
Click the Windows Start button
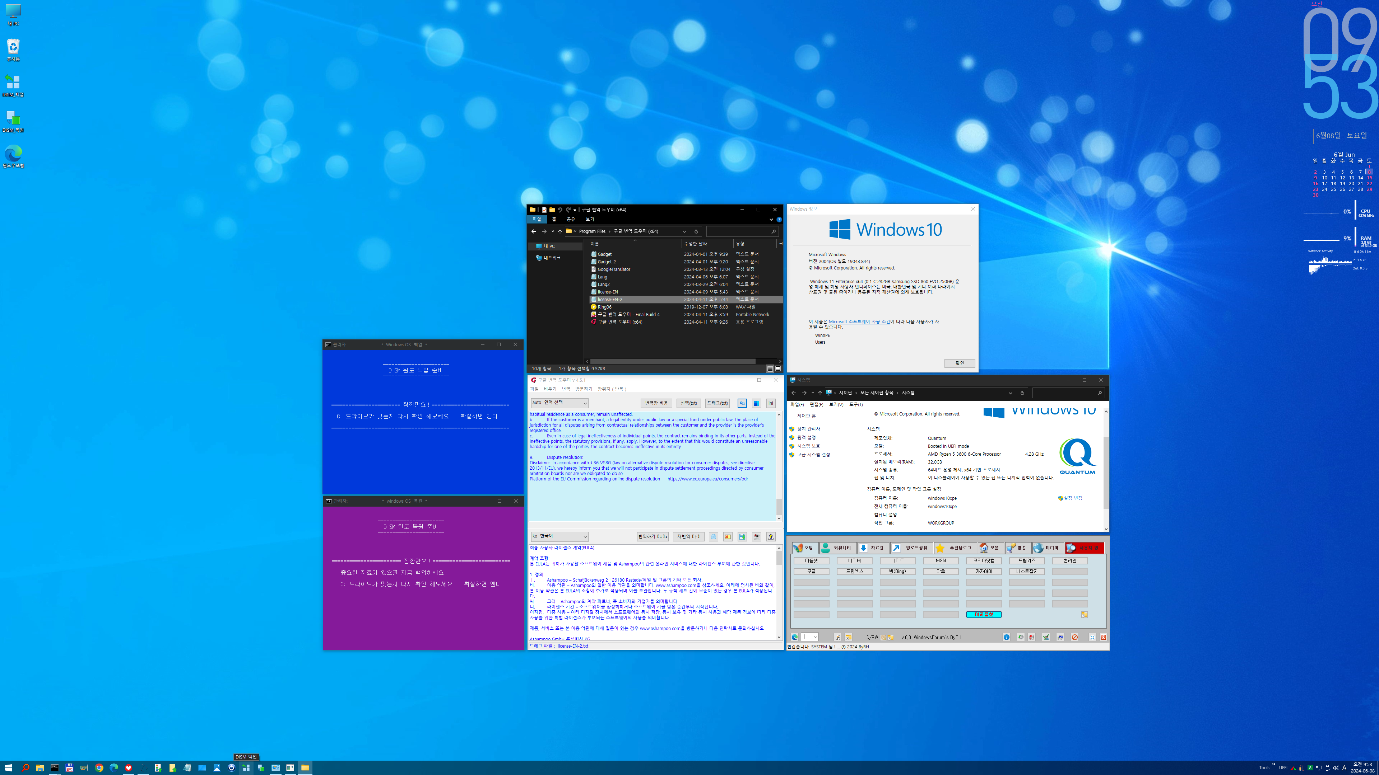(x=9, y=767)
